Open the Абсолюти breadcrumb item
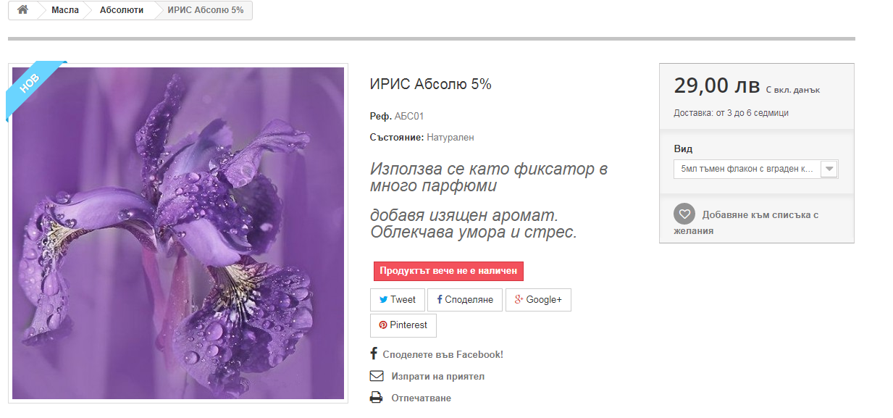Screen dimensions: 893x418 coord(121,10)
